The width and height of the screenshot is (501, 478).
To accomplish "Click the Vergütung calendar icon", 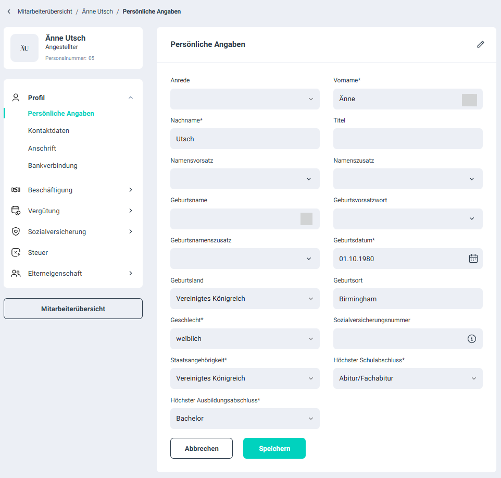I will pos(16,211).
